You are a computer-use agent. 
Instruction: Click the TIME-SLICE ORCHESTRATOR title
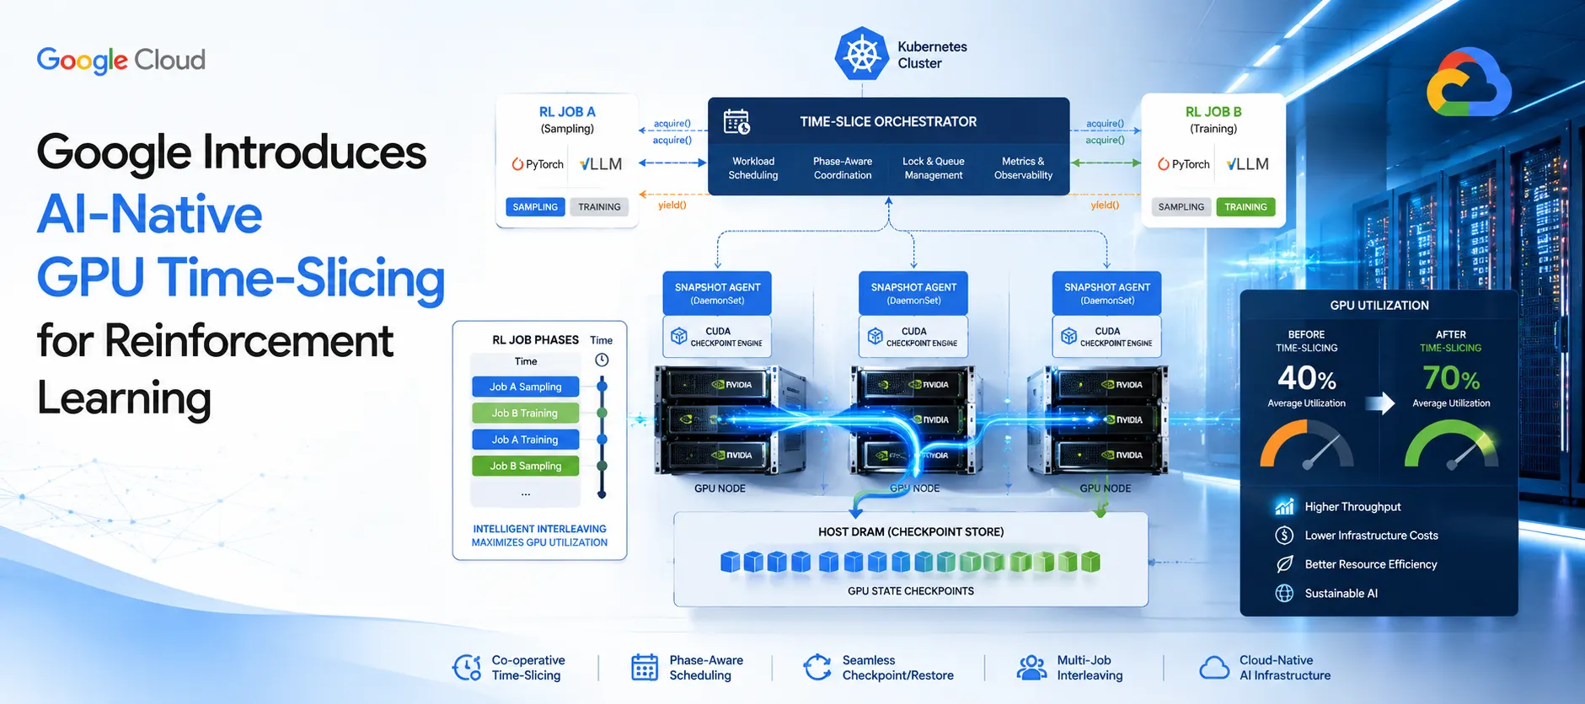(888, 121)
